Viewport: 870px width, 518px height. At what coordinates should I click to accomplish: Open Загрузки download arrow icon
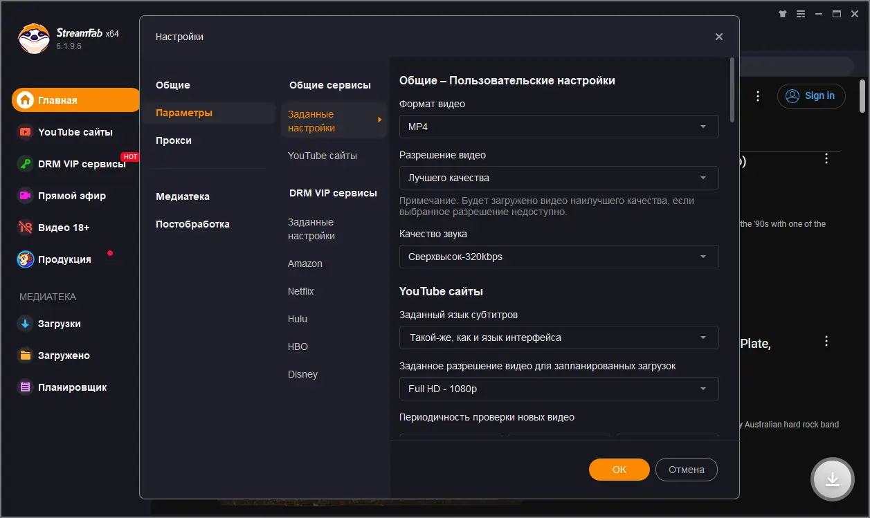[26, 324]
